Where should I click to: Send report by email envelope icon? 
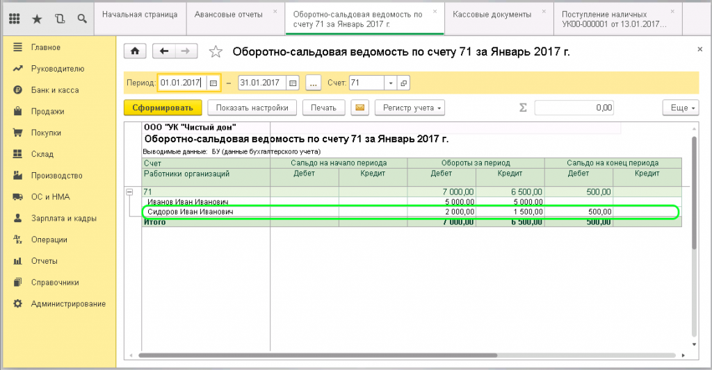pyautogui.click(x=359, y=108)
